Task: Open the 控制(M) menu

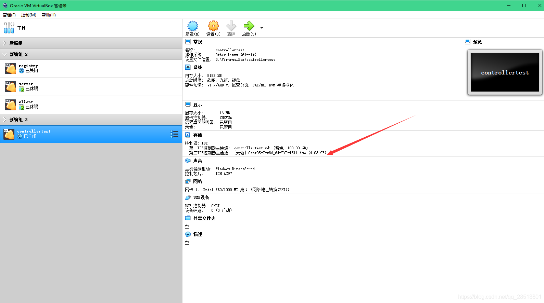Action: coord(28,15)
